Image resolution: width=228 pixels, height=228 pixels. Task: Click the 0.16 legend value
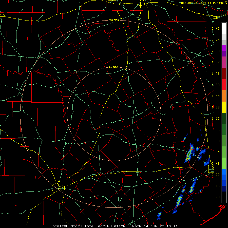[x=216, y=186]
